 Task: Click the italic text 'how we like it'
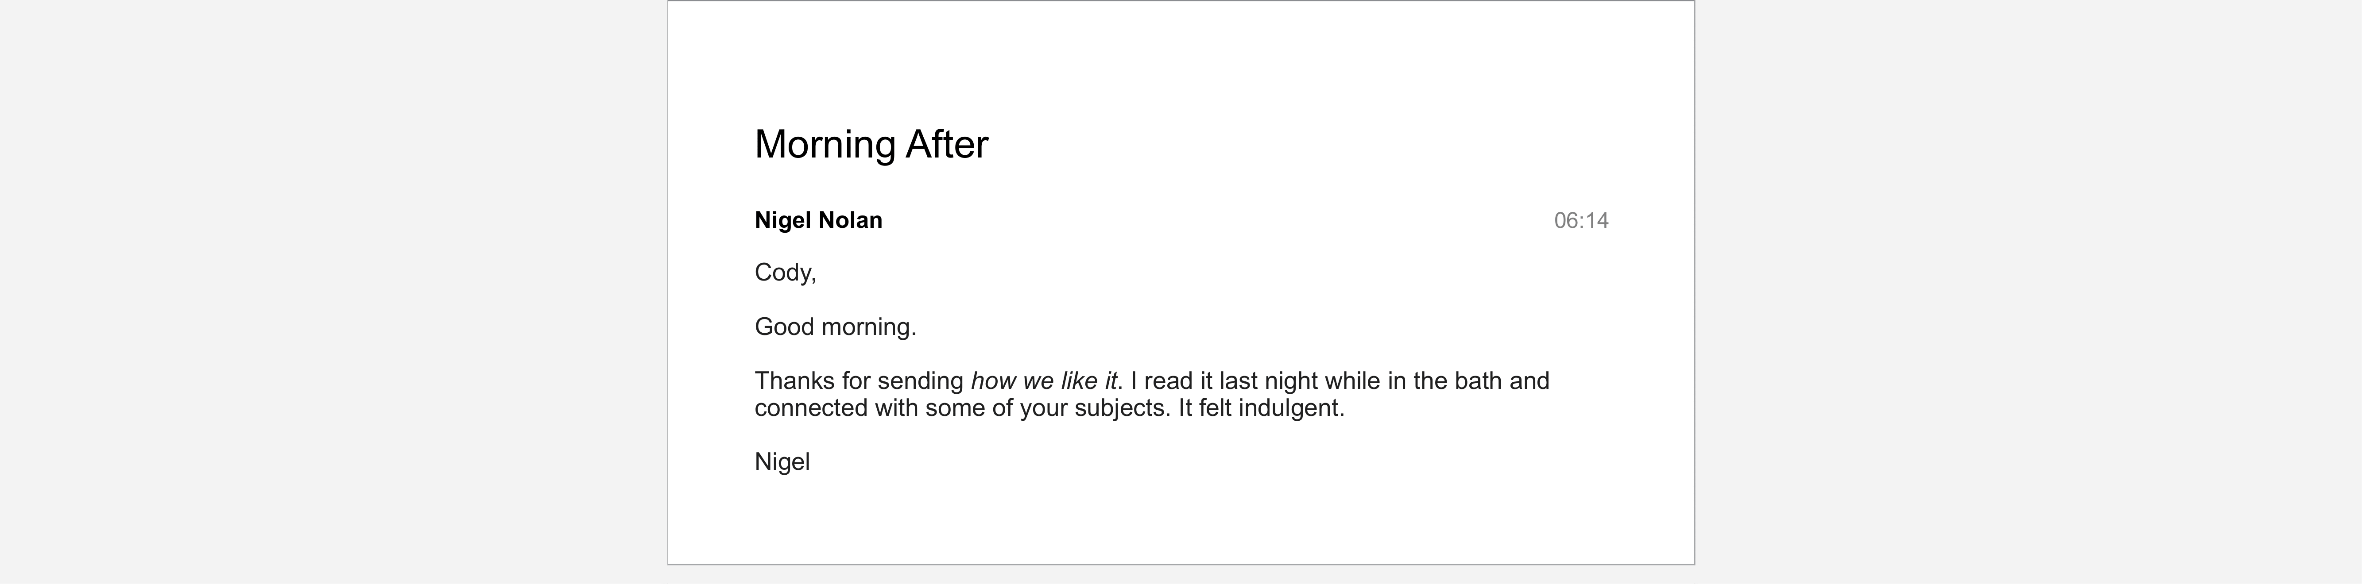(x=1043, y=380)
